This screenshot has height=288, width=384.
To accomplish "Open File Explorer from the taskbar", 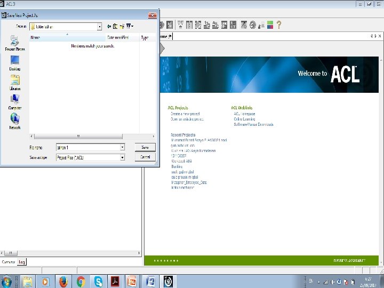I will pos(28,282).
